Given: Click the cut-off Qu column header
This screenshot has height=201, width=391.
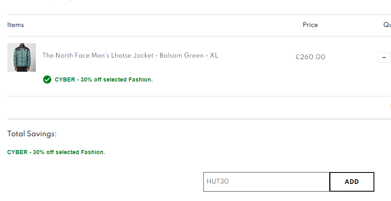Looking at the screenshot, I should [387, 25].
